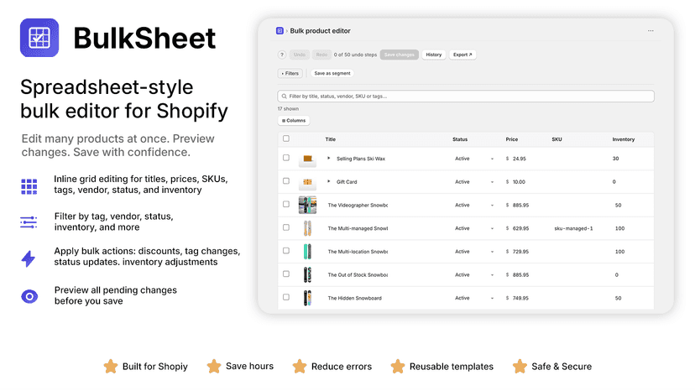Screen dimensions: 695x391
Task: Expand variants of Selling Plans Ski Wax
Action: tap(329, 158)
